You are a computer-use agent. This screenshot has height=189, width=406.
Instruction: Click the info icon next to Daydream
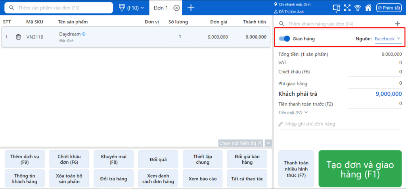click(x=84, y=34)
